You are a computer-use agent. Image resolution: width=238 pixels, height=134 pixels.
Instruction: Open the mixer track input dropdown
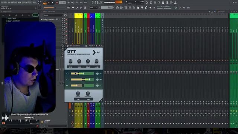coord(53,15)
